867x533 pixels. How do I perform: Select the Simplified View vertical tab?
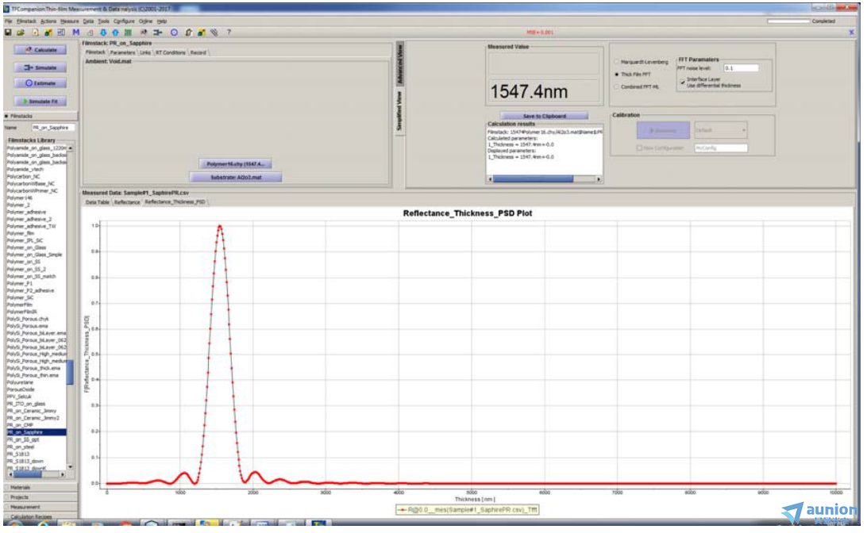[x=400, y=111]
